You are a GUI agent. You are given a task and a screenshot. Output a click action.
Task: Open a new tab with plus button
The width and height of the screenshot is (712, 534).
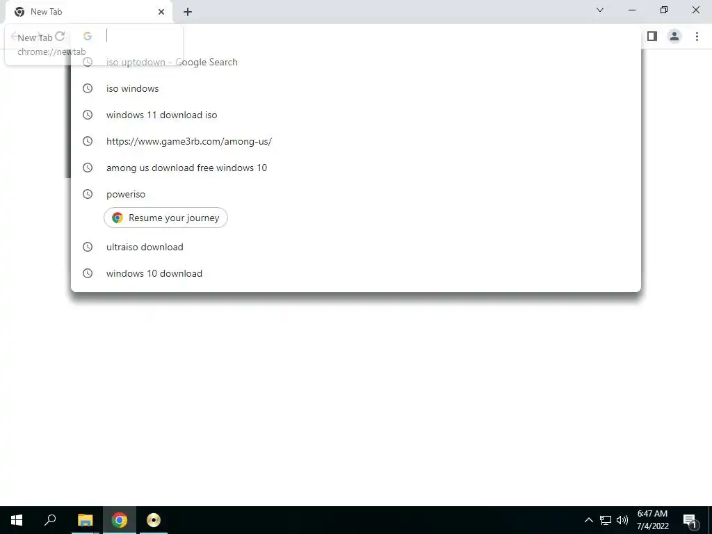[x=188, y=12]
